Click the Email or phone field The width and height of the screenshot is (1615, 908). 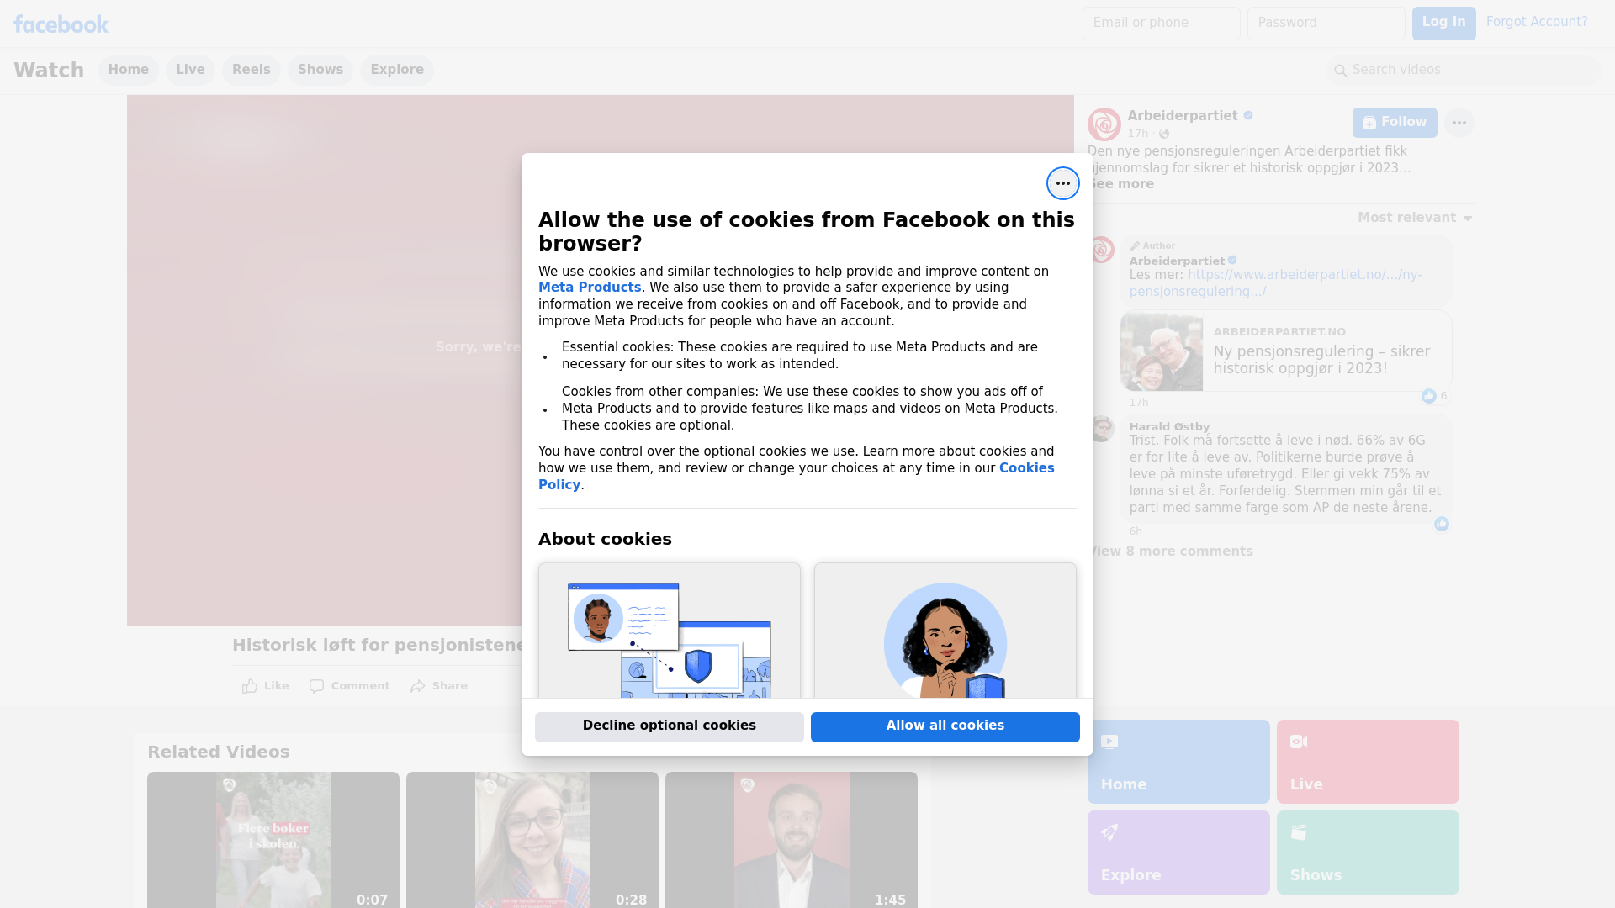1162,24
